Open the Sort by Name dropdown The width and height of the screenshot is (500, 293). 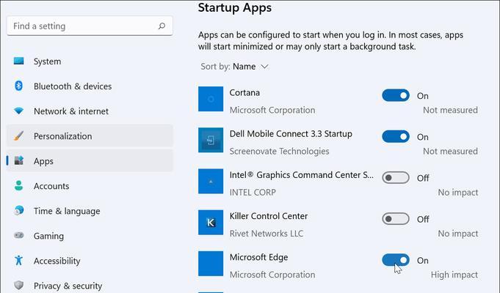[235, 67]
